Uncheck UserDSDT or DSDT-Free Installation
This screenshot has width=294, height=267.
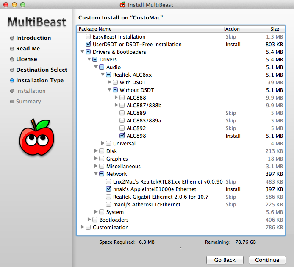coord(88,44)
